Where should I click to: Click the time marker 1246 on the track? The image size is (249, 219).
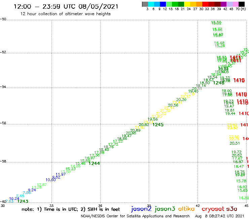tap(218, 83)
